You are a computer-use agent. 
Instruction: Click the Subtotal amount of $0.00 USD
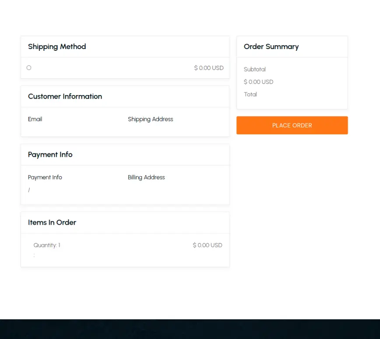(258, 81)
